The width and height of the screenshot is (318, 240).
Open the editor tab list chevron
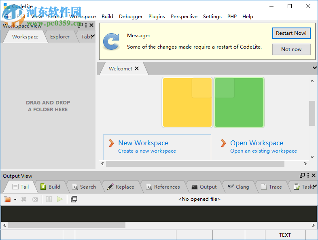click(314, 68)
